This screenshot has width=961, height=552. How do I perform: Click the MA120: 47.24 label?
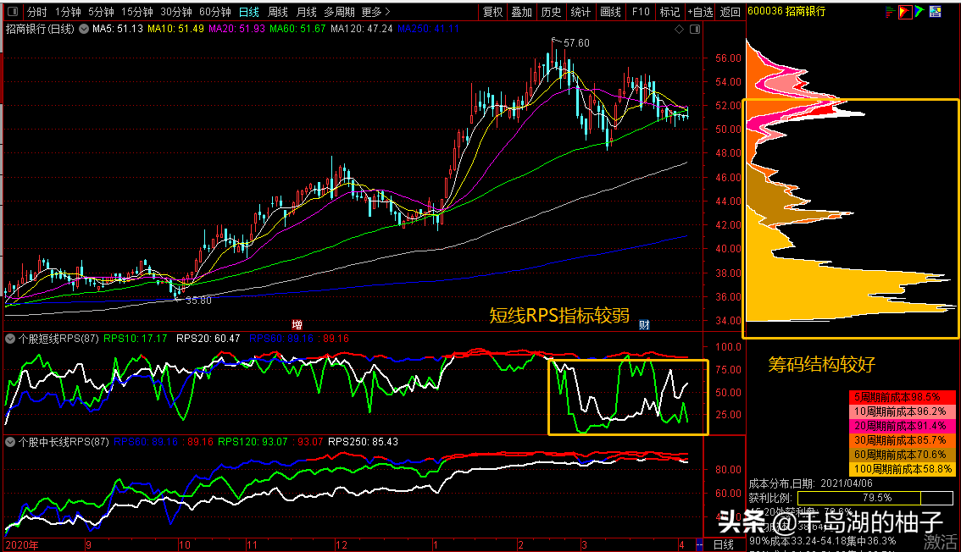pyautogui.click(x=362, y=29)
